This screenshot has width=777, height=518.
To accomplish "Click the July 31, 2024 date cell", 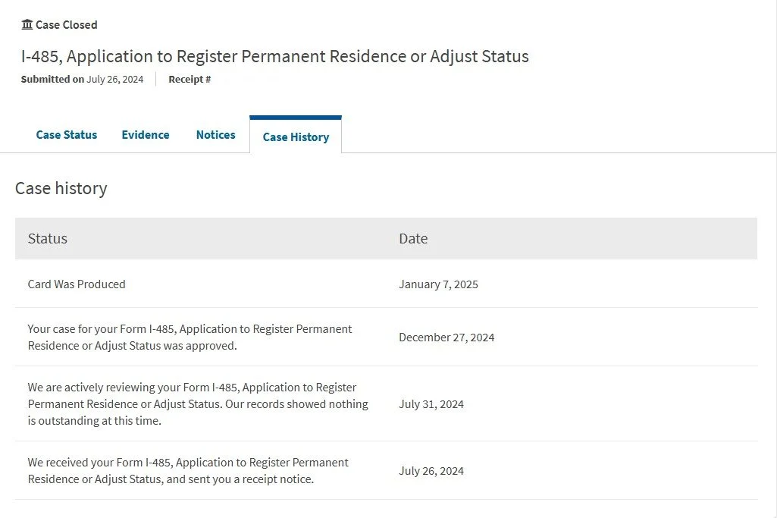I will [431, 404].
